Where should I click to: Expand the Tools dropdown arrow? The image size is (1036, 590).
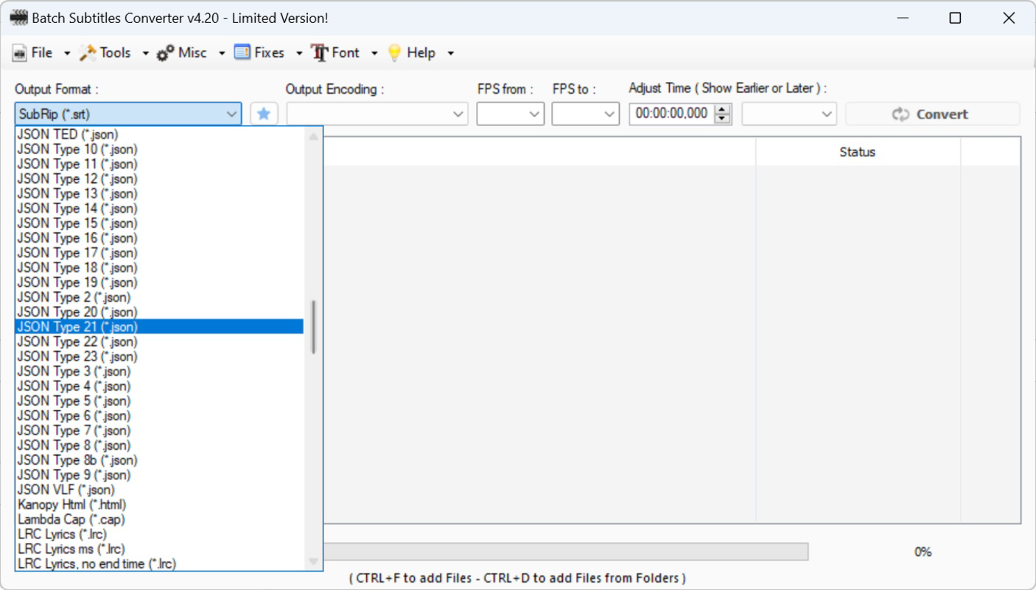coord(145,53)
